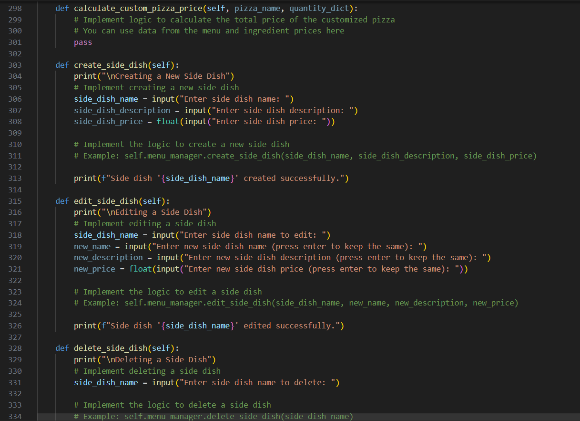
Task: Click the "Enter side dish name: " string
Action: [x=234, y=99]
